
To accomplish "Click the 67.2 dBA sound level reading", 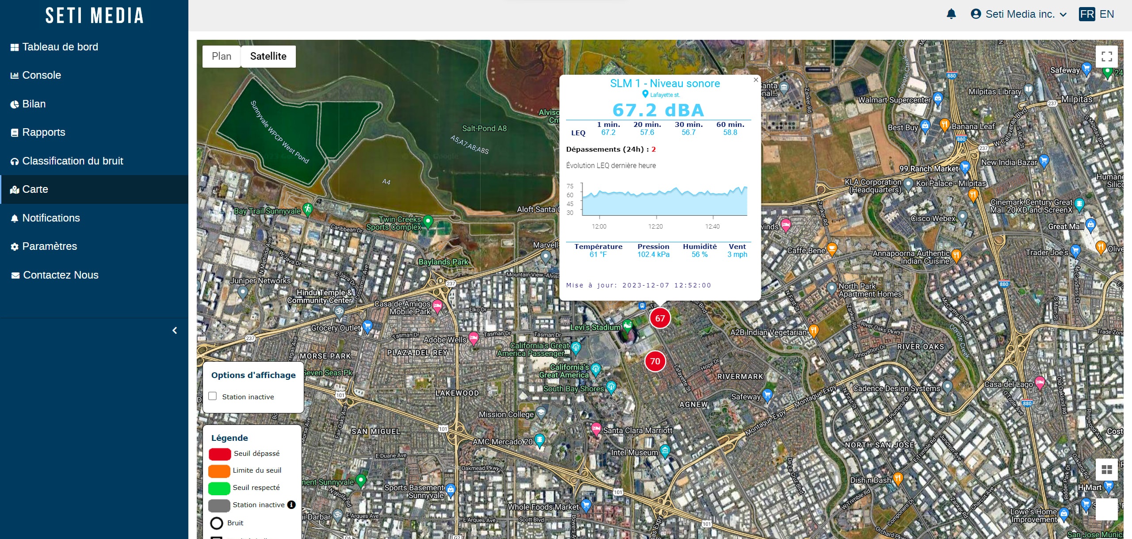I will point(658,110).
